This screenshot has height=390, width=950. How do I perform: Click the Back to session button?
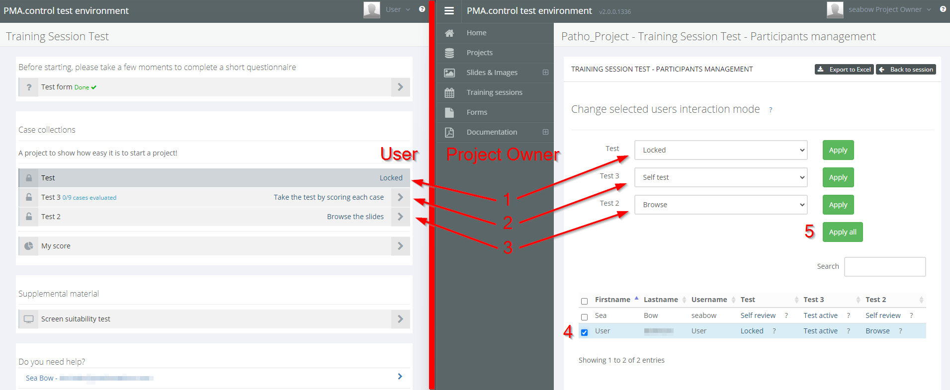click(x=906, y=70)
